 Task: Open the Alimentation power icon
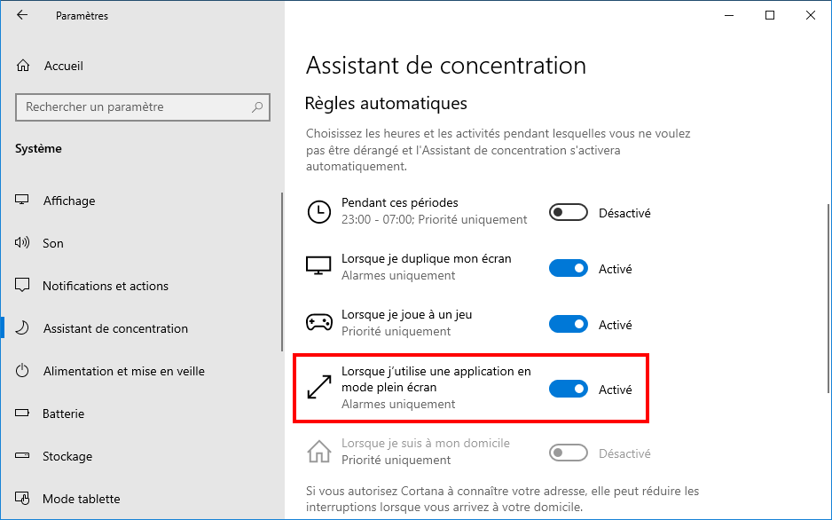pyautogui.click(x=22, y=371)
